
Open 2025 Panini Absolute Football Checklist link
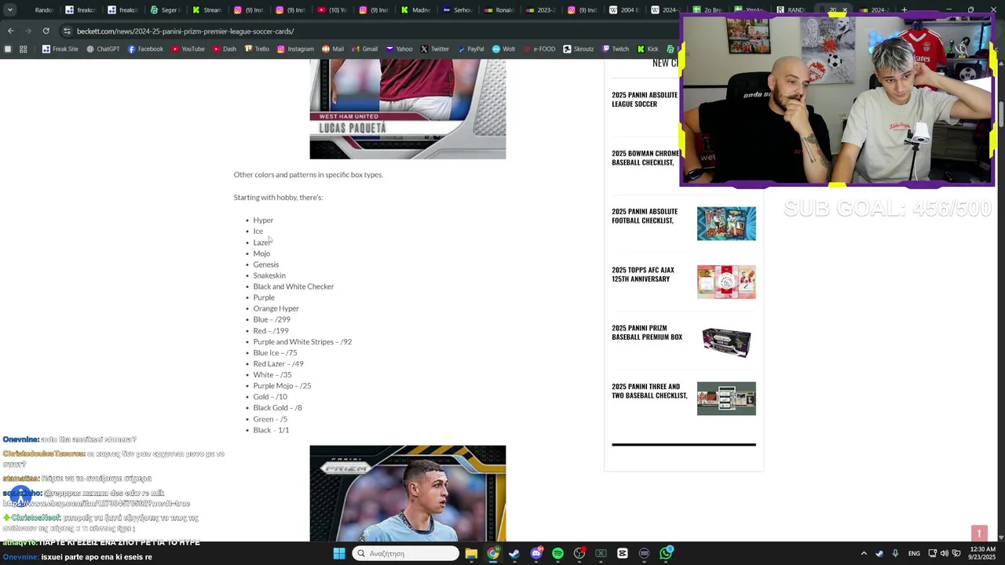click(645, 216)
